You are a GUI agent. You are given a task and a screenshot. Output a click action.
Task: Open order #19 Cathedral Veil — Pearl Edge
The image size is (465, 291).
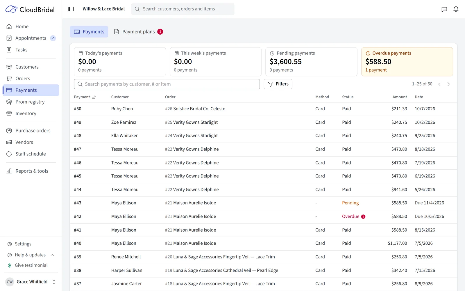pyautogui.click(x=221, y=270)
